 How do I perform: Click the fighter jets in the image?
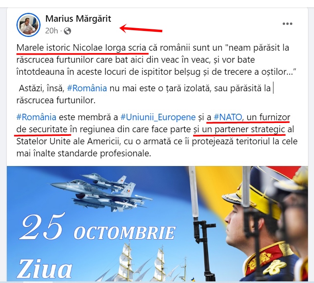click(x=101, y=193)
